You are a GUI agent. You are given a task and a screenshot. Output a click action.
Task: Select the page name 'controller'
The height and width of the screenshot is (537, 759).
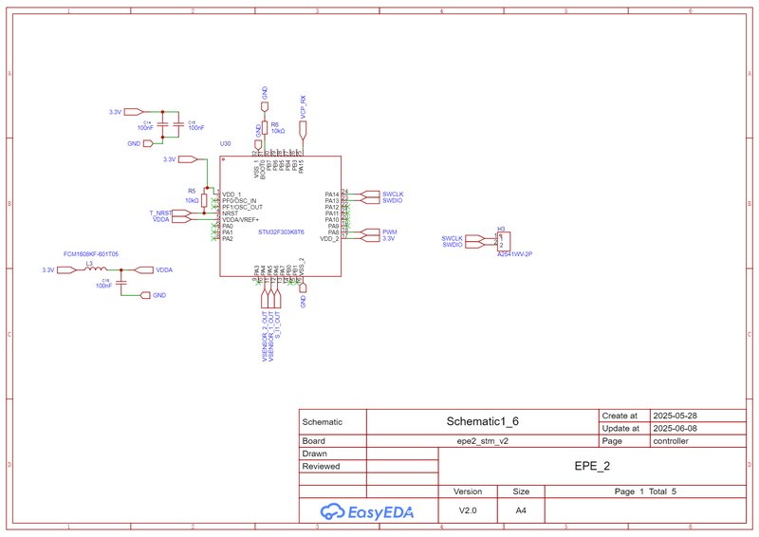pyautogui.click(x=671, y=441)
